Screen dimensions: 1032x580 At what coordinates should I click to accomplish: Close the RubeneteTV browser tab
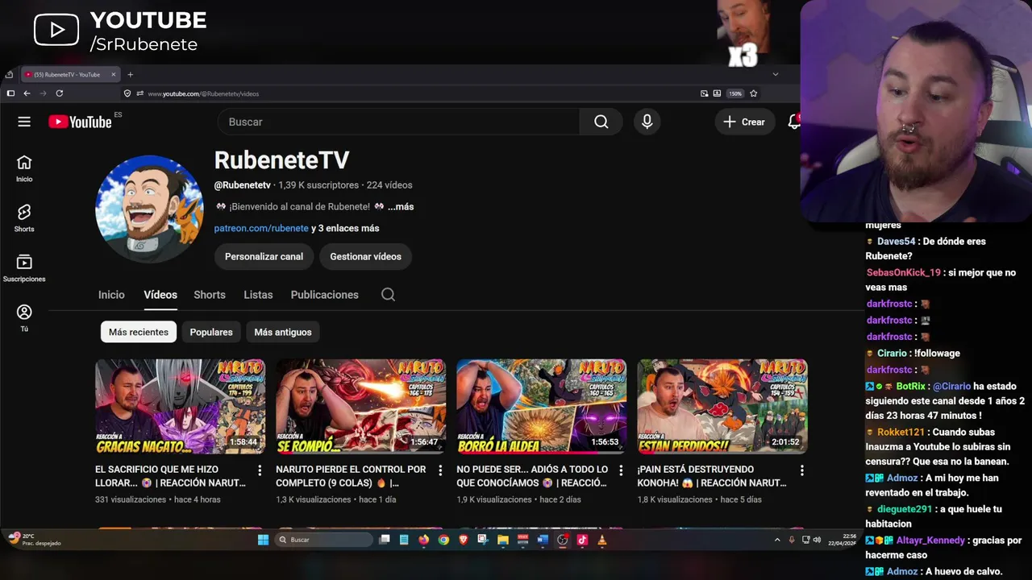click(114, 74)
